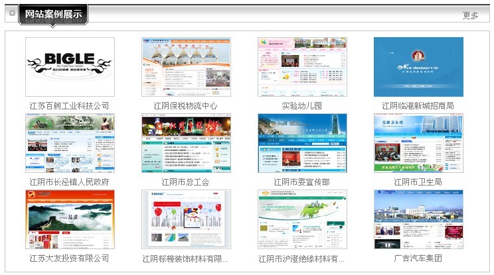
Task: Click the 实验幼儿园 caption
Action: click(x=302, y=106)
